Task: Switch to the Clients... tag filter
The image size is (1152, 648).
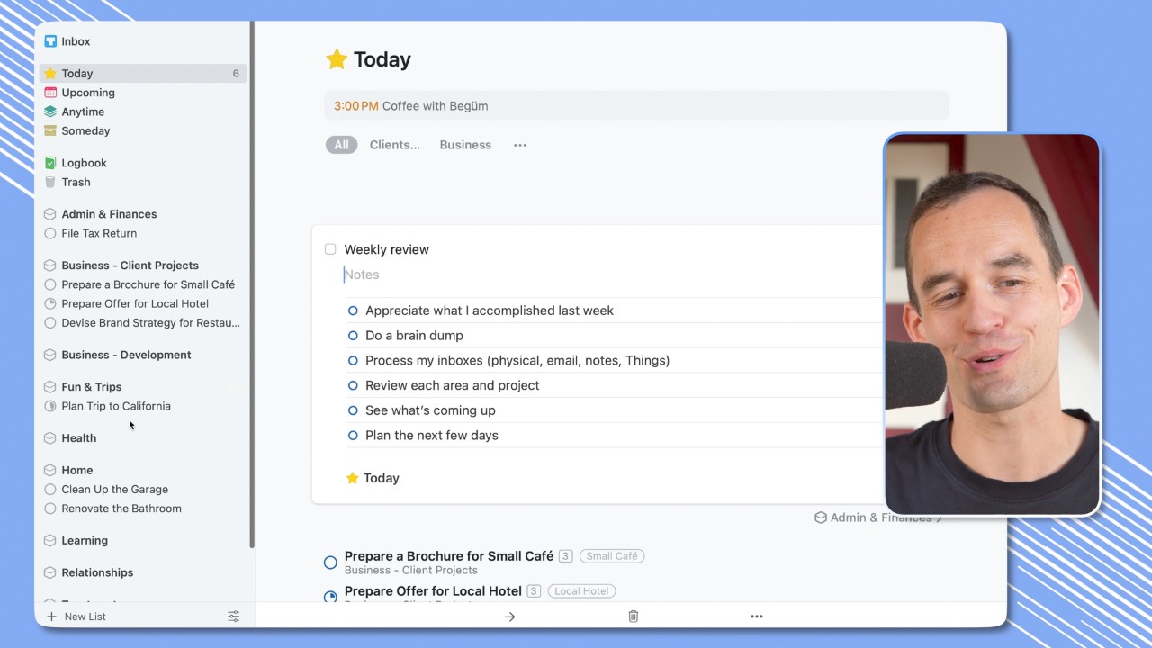Action: click(x=395, y=145)
